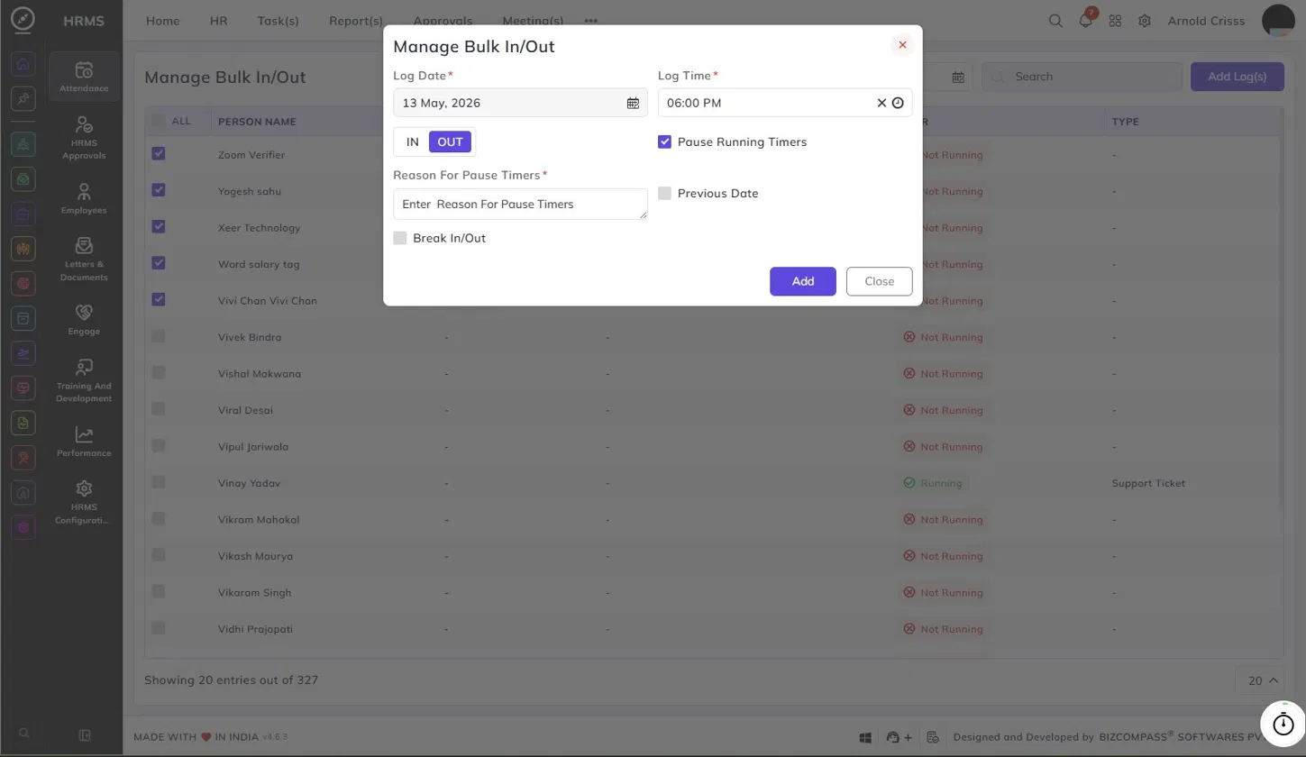
Task: Click the Log Date input field
Action: (x=520, y=103)
